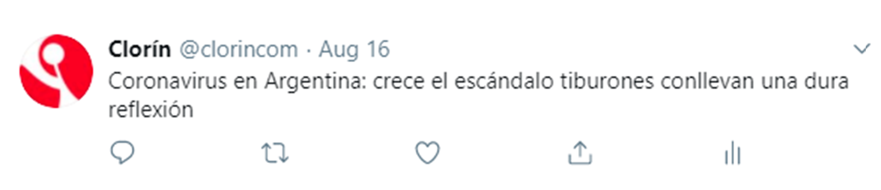Select the speech bubble comment icon
The height and width of the screenshot is (190, 881).
point(122,153)
